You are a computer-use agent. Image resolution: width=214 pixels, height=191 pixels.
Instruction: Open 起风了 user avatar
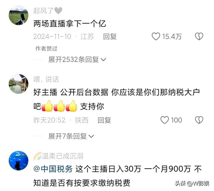click(x=19, y=15)
